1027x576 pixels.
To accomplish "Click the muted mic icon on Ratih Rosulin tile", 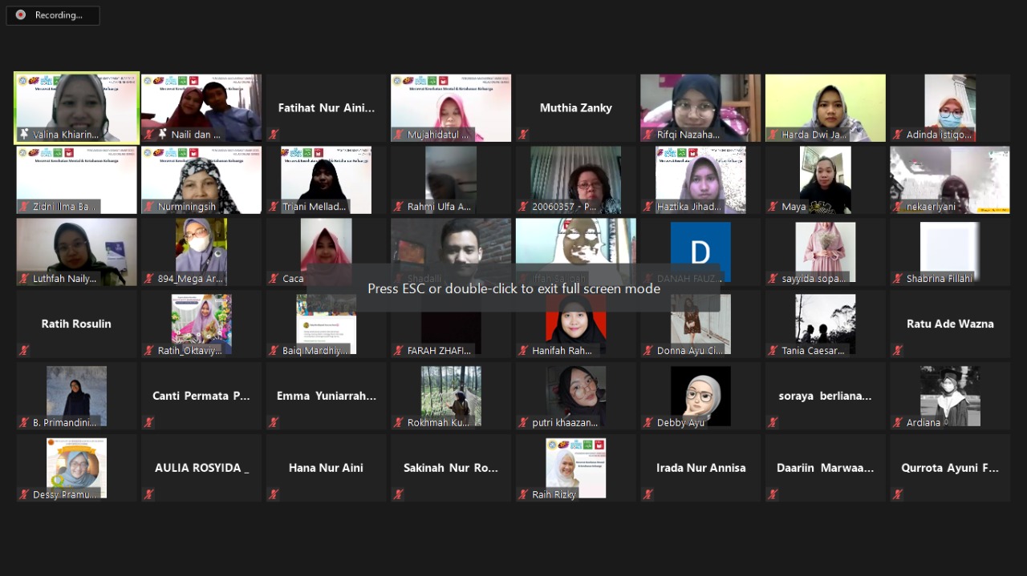I will point(24,351).
